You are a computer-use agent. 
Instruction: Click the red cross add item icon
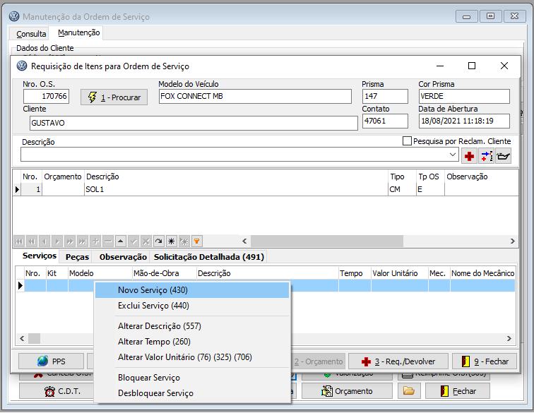pyautogui.click(x=469, y=156)
